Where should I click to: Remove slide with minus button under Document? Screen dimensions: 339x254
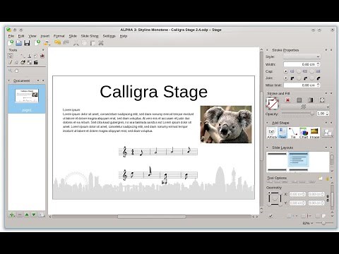pyautogui.click(x=20, y=214)
